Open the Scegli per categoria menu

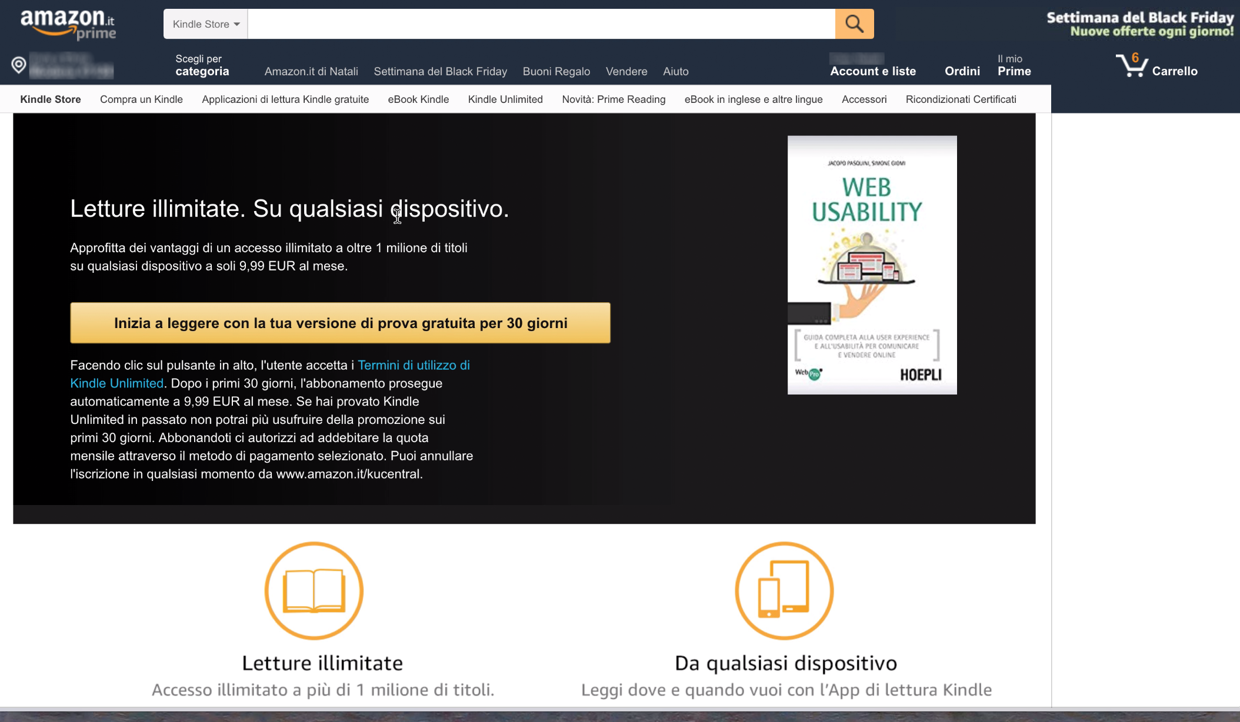coord(202,65)
